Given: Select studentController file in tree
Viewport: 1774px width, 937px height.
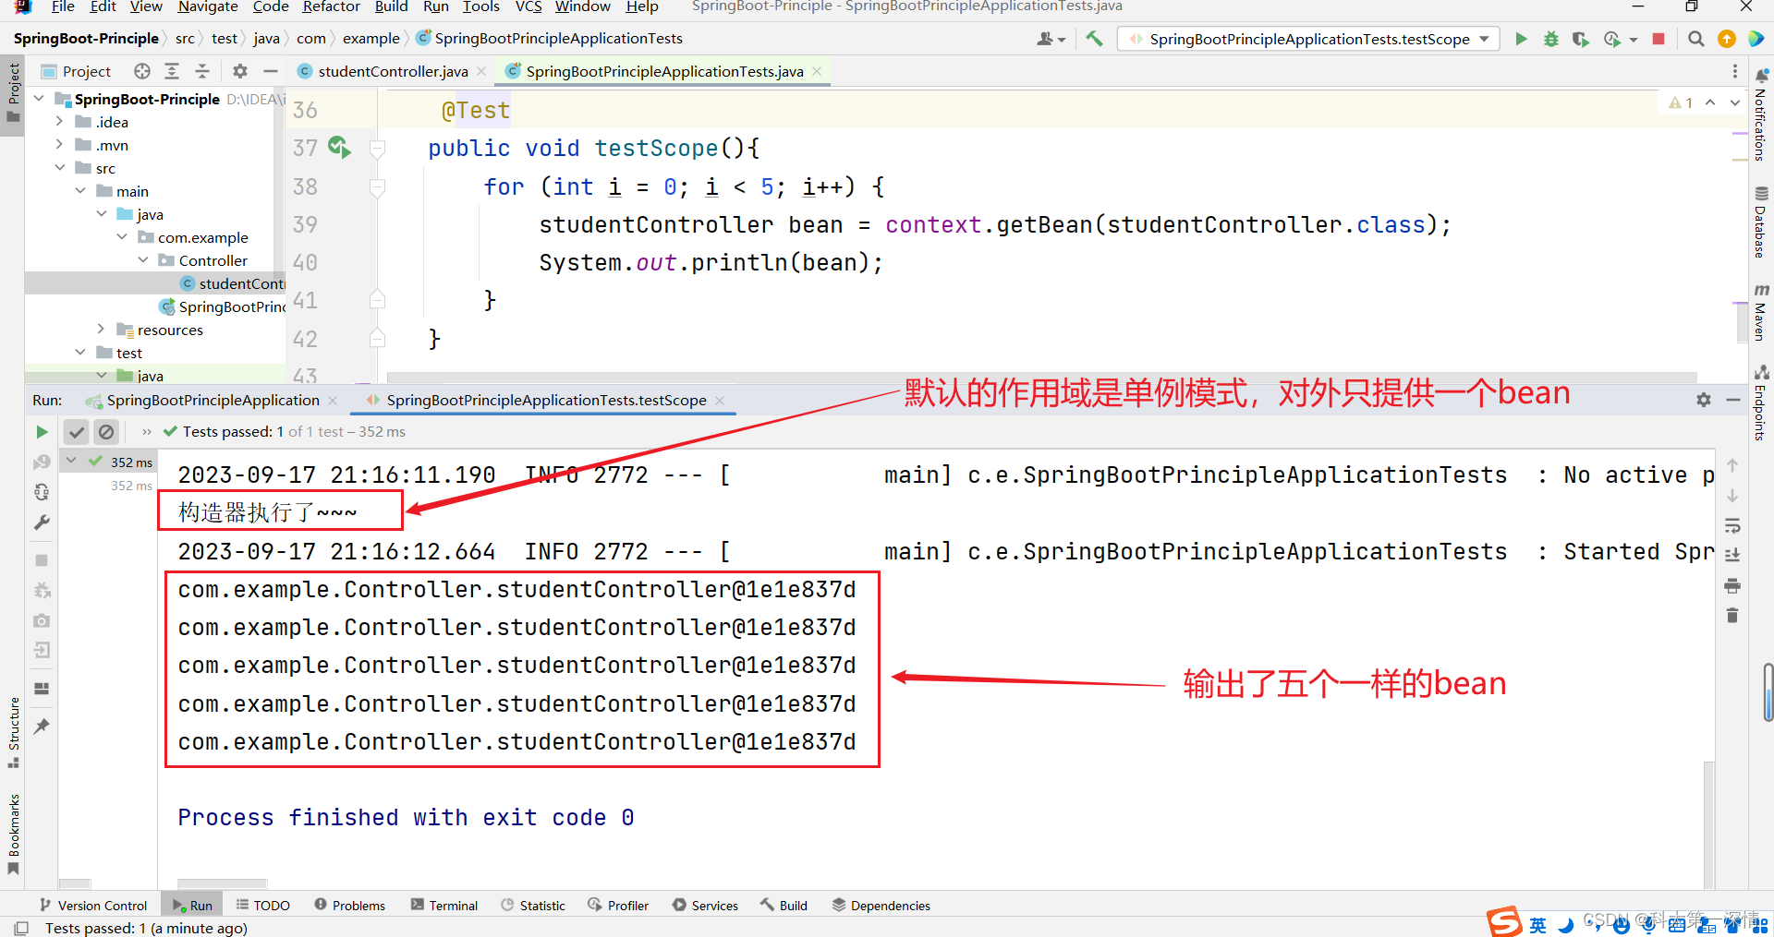Looking at the screenshot, I should (233, 283).
